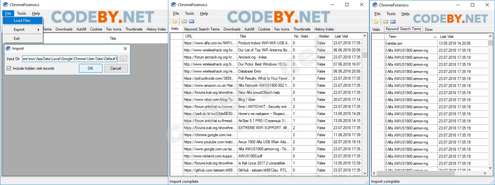Screen dimensions: 495x185
Task: Select the 'AWUS1900.pdf' title row
Action: (x=264, y=156)
